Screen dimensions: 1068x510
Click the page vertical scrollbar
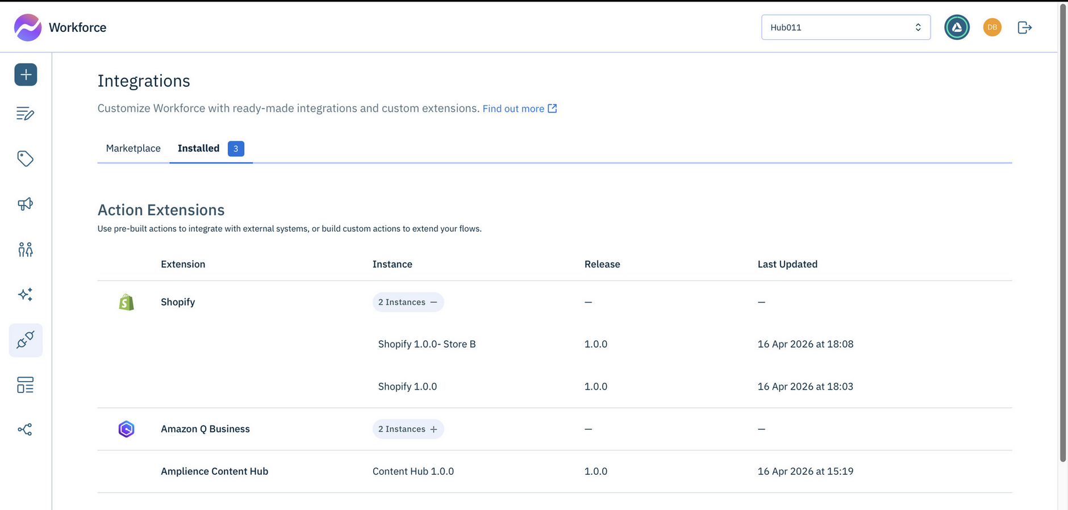[1063, 233]
